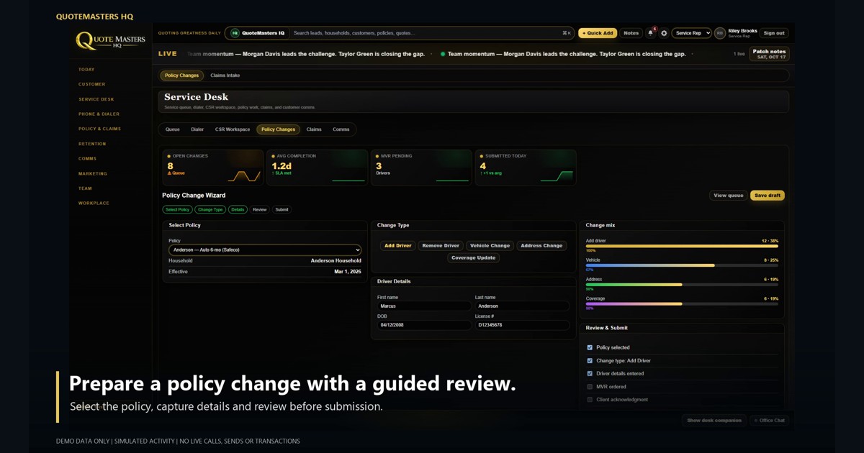This screenshot has width=864, height=453.
Task: Choose the Address Change type
Action: click(x=541, y=246)
